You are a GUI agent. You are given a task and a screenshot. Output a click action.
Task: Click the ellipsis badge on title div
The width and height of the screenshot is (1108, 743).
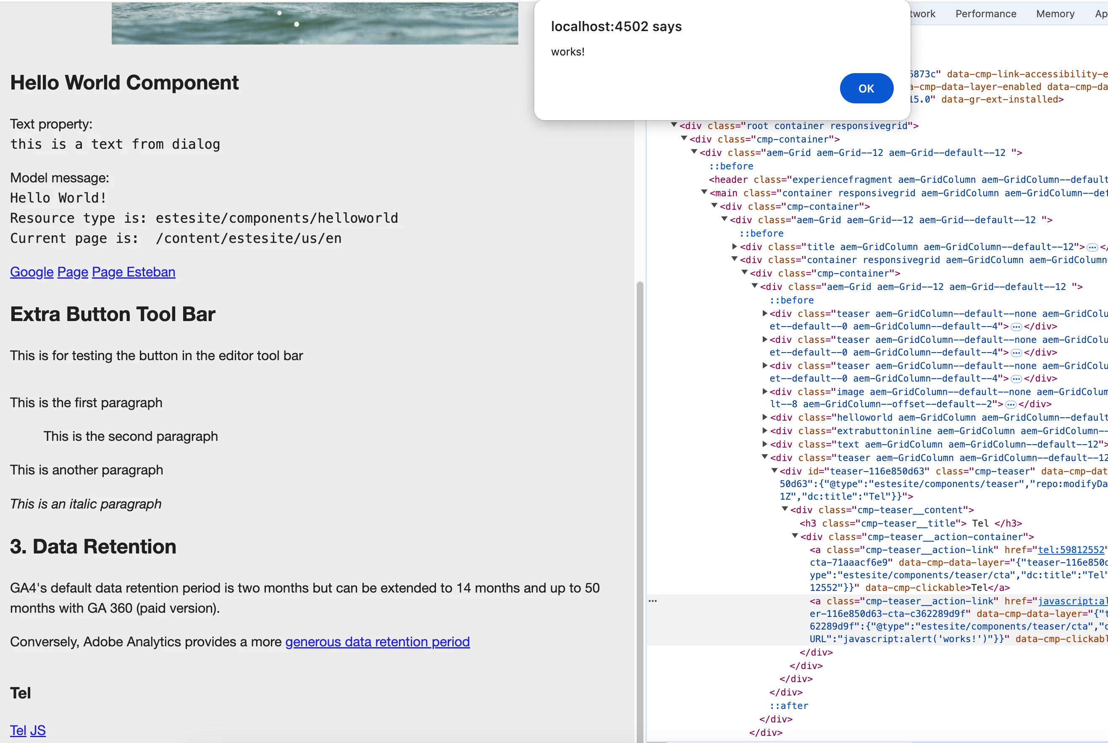pyautogui.click(x=1092, y=248)
